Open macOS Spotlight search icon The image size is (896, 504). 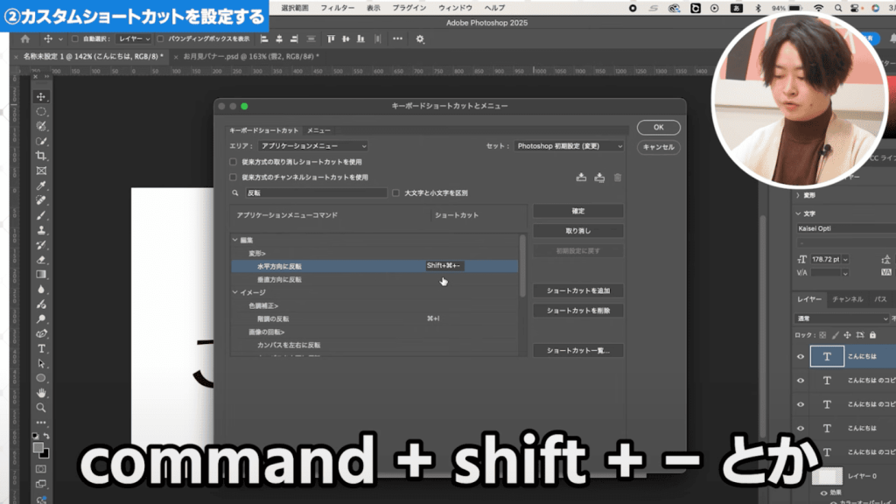(837, 8)
